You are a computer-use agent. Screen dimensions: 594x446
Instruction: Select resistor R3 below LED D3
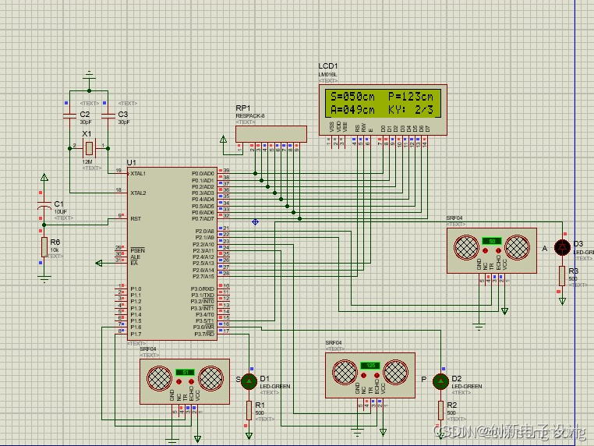562,276
